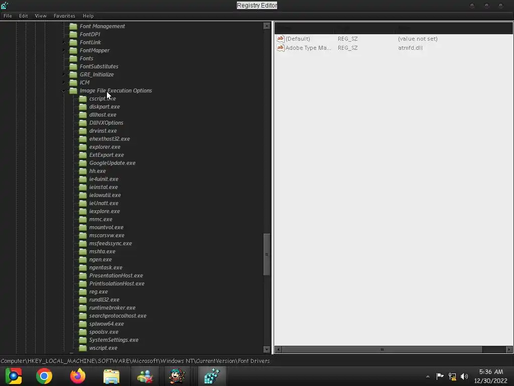This screenshot has height=386, width=514.
Task: Open the Help menu
Action: 88,16
